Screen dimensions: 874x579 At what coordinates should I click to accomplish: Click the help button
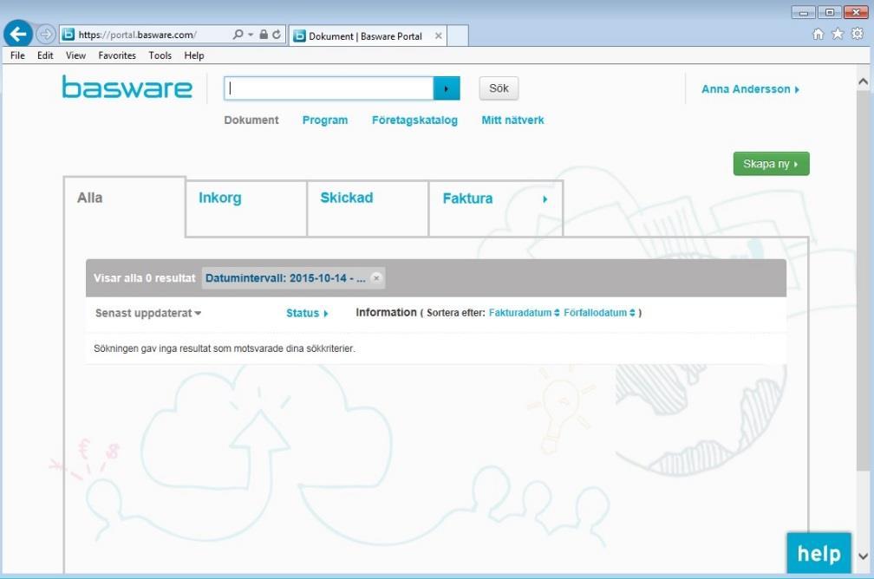click(x=819, y=553)
